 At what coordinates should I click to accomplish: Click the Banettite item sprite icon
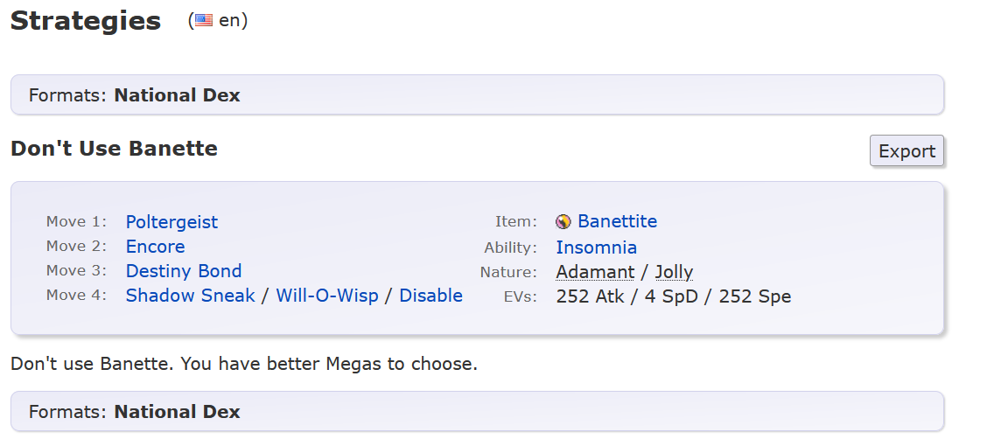pos(563,222)
